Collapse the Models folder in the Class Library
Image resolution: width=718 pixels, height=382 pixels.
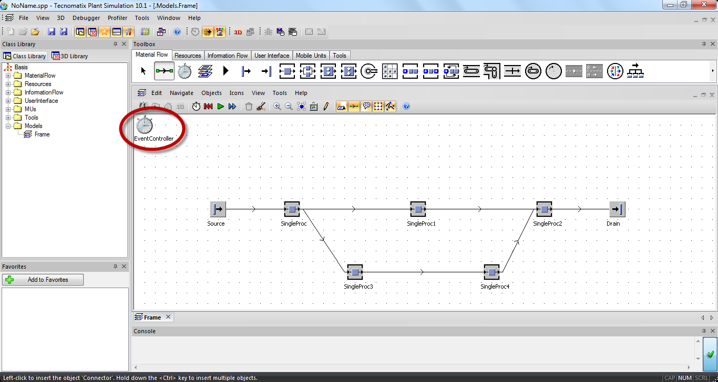(8, 126)
